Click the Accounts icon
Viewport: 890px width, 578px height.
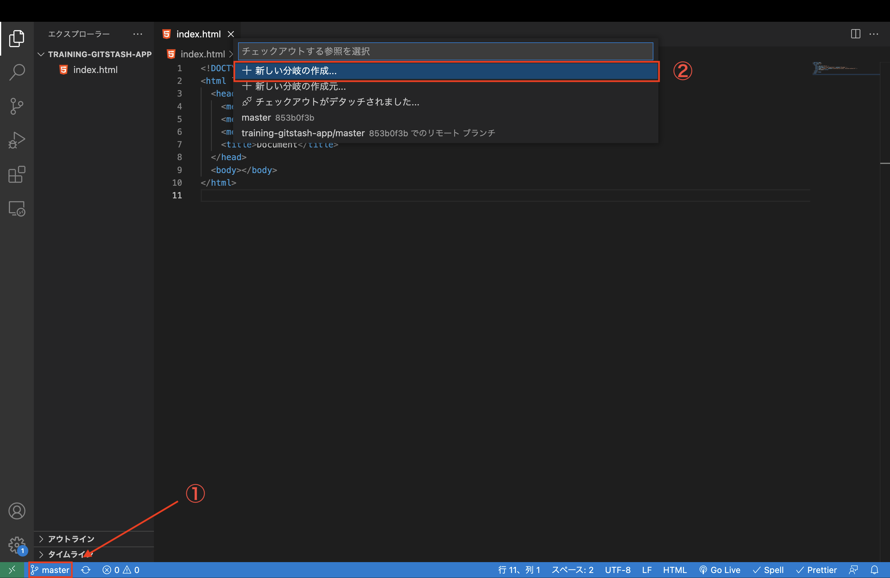(17, 511)
